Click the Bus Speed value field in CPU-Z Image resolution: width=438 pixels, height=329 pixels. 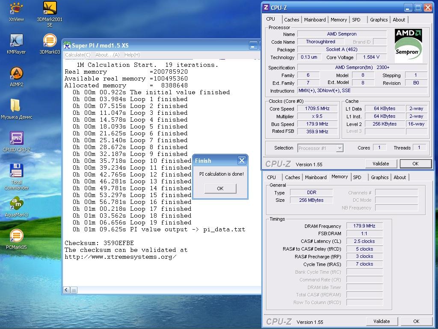(317, 124)
